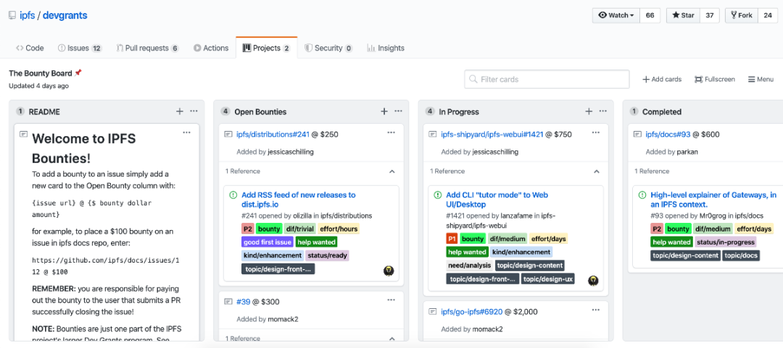Collapse the 1 Reference section on #39 card

(x=392, y=339)
